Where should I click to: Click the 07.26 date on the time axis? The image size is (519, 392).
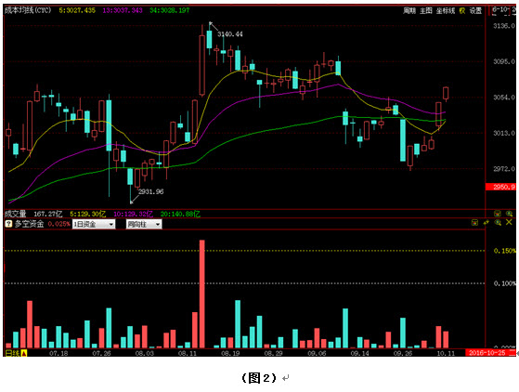pos(101,353)
